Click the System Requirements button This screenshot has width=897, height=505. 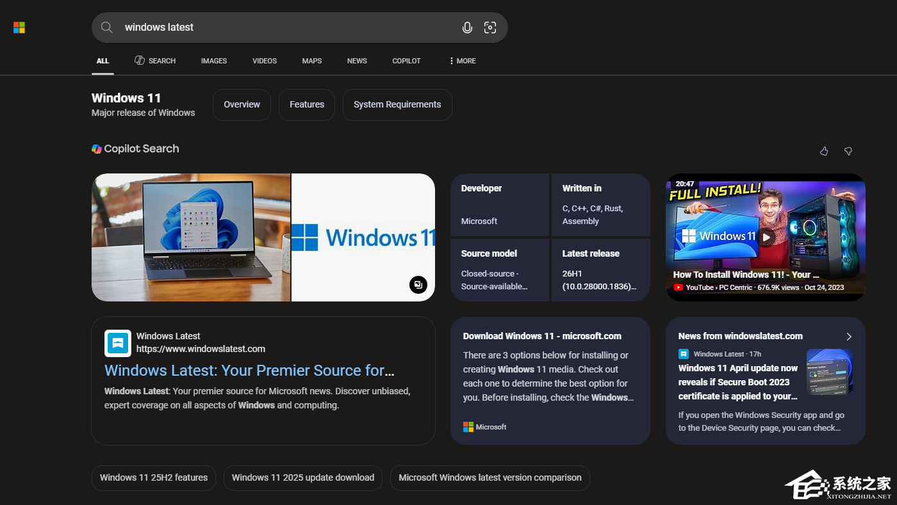[397, 105]
